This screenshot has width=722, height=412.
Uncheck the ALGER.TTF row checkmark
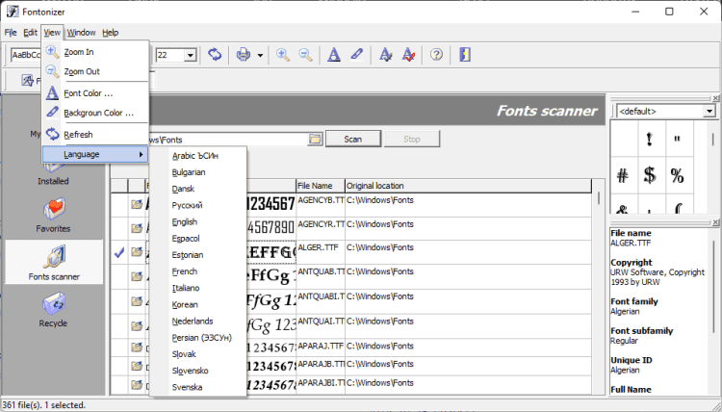pyautogui.click(x=119, y=252)
